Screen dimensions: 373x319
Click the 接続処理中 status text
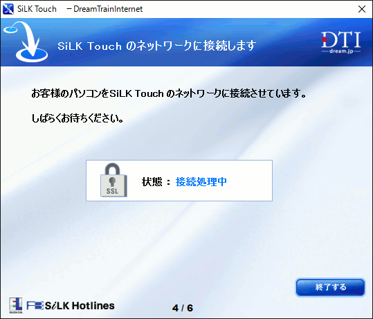point(201,182)
